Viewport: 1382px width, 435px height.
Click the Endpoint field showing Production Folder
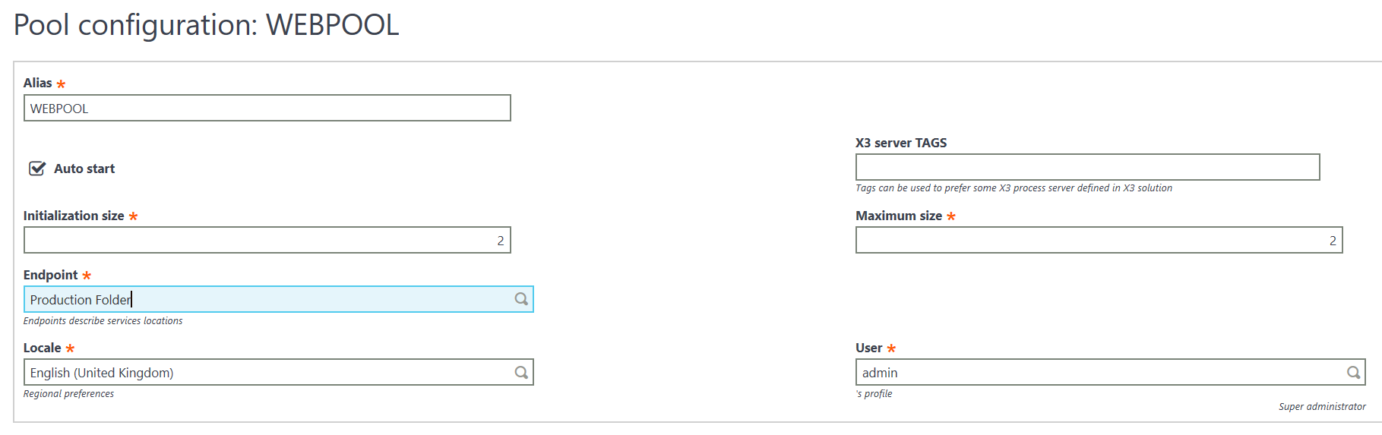pyautogui.click(x=266, y=299)
